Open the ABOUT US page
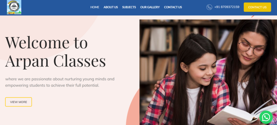Viewport: 277px width, 125px height. [x=111, y=7]
